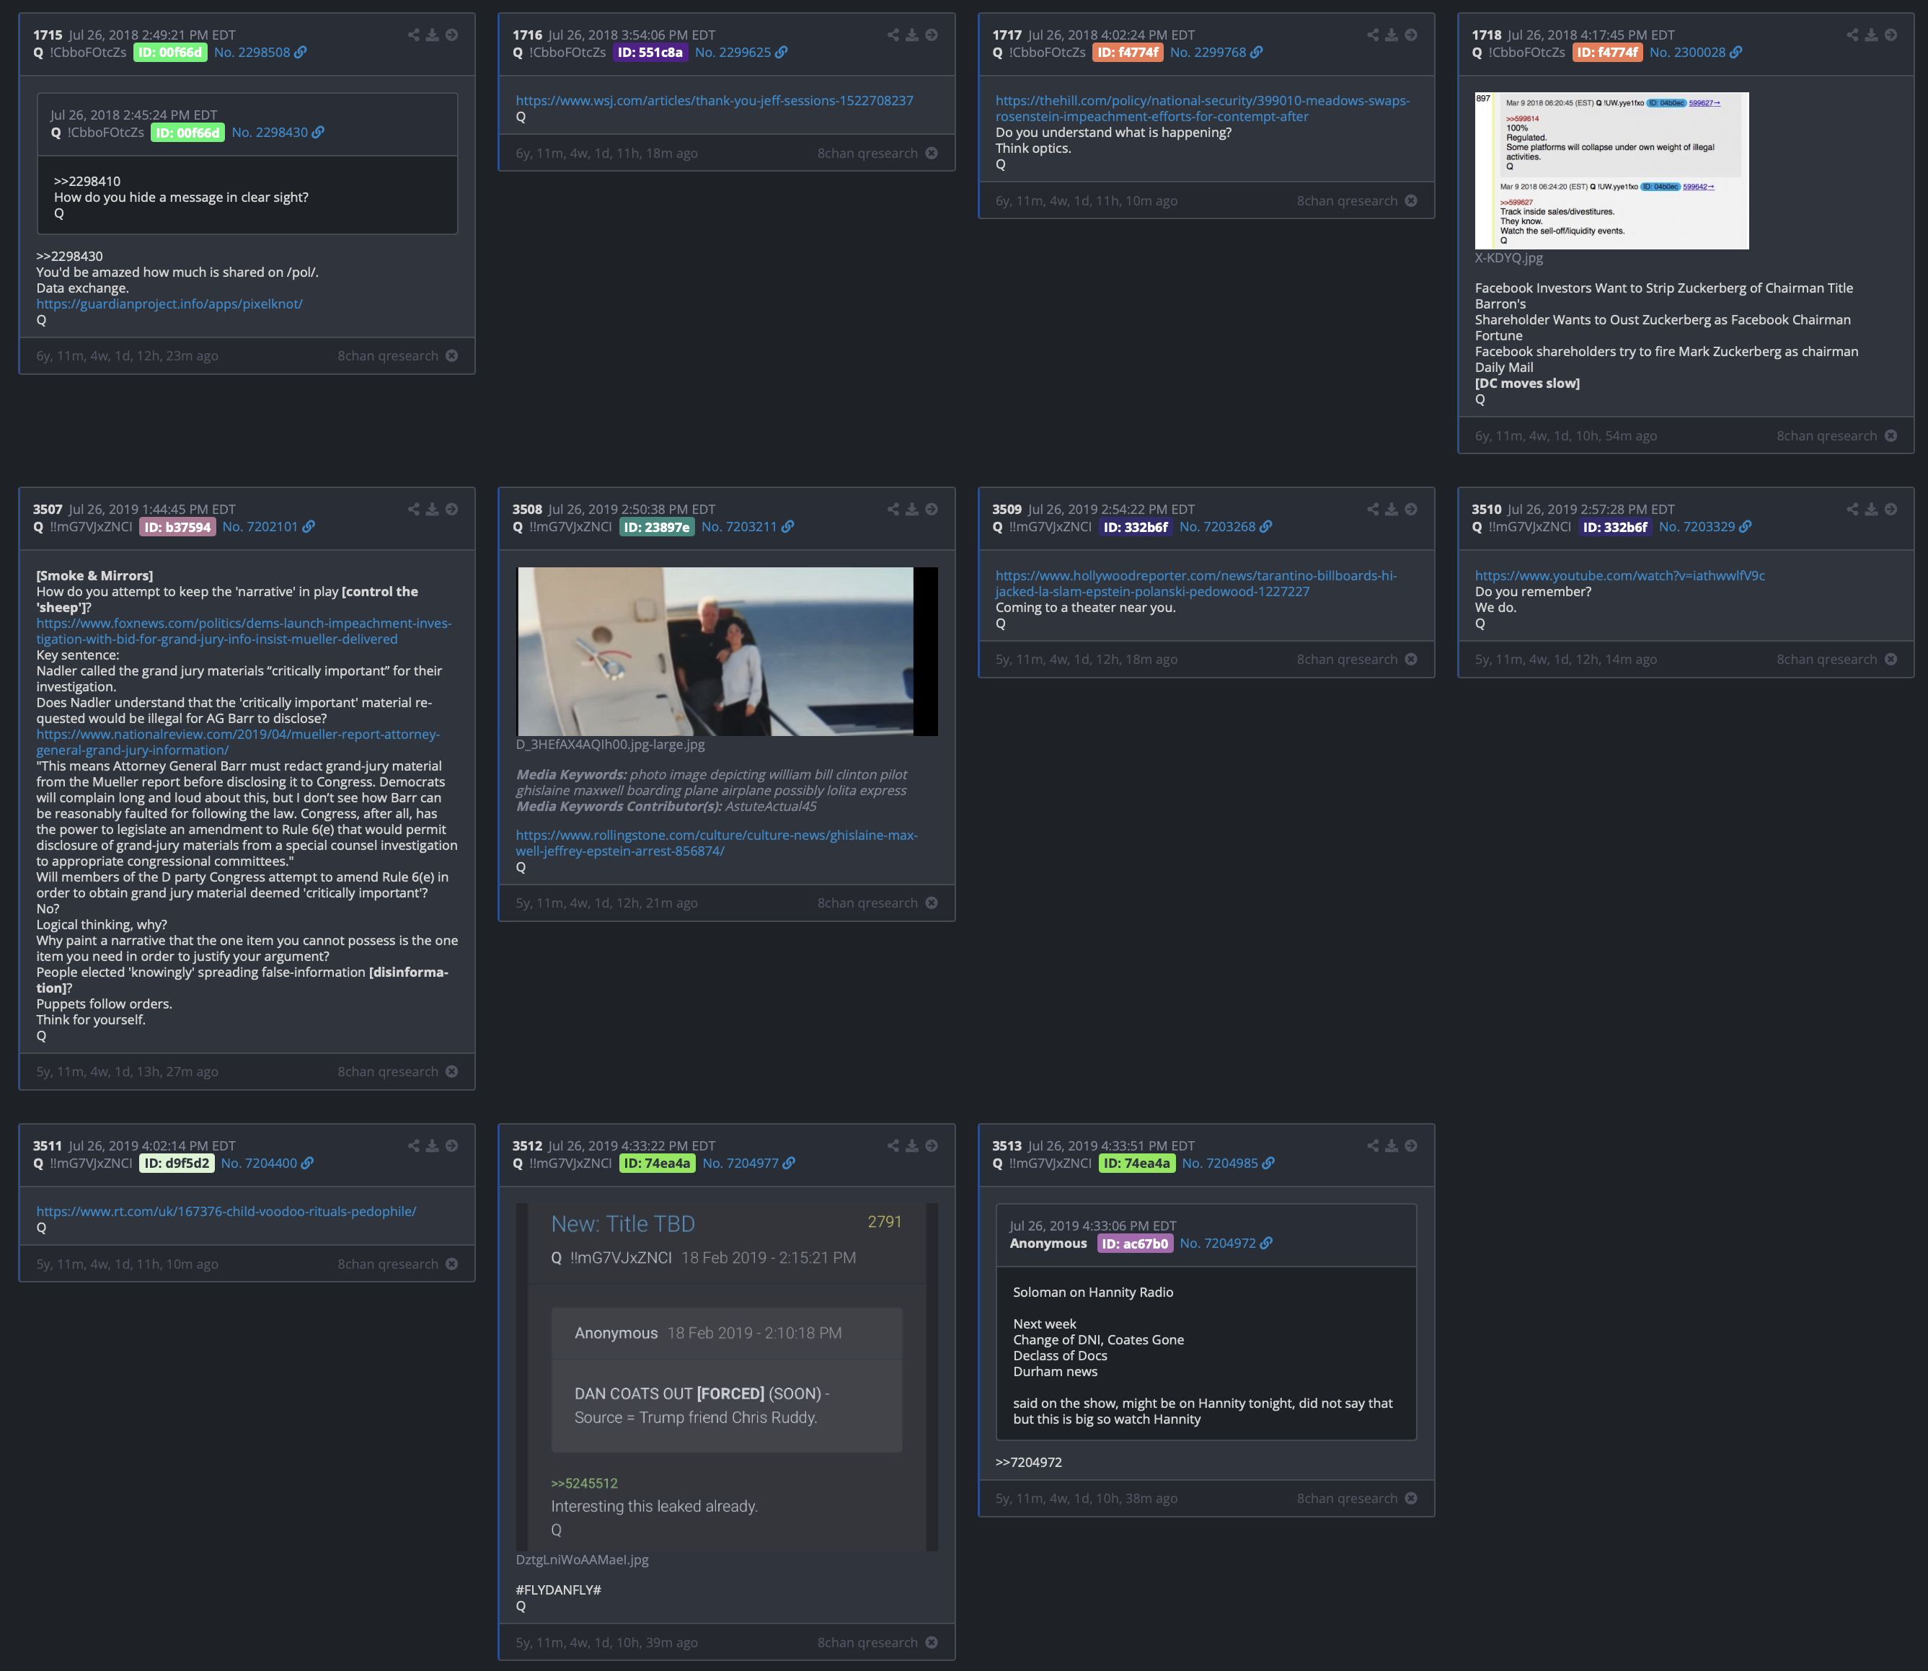Click the circle arrow icon on post 1715
The width and height of the screenshot is (1928, 1671).
coord(451,35)
